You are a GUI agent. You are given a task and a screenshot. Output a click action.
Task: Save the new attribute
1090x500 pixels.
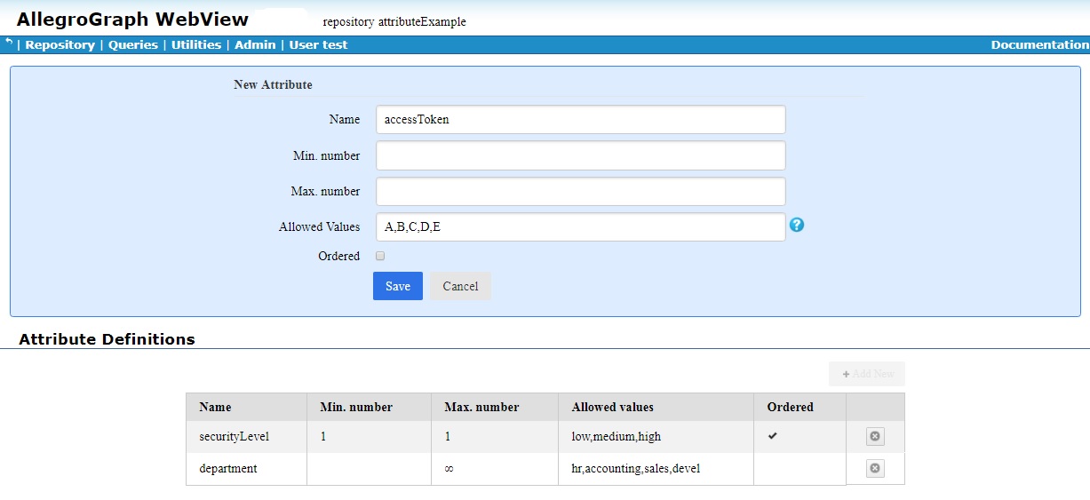pyautogui.click(x=398, y=286)
